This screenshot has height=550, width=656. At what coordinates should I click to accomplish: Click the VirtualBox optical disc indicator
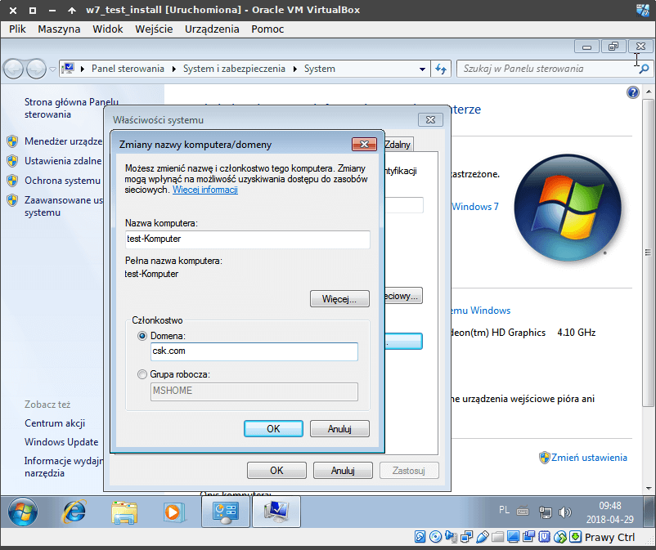[435, 537]
